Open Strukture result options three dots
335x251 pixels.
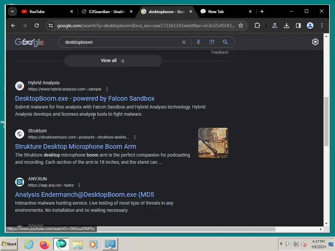[x=134, y=137]
